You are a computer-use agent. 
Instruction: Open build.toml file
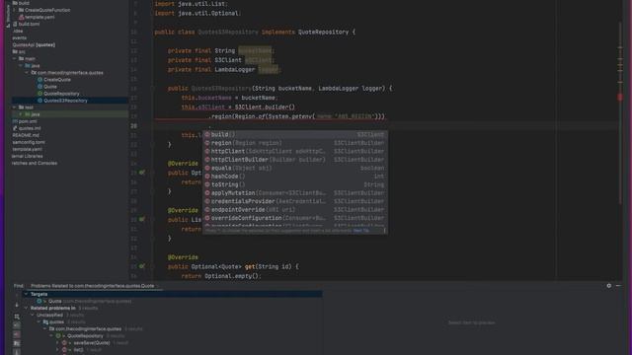point(29,24)
